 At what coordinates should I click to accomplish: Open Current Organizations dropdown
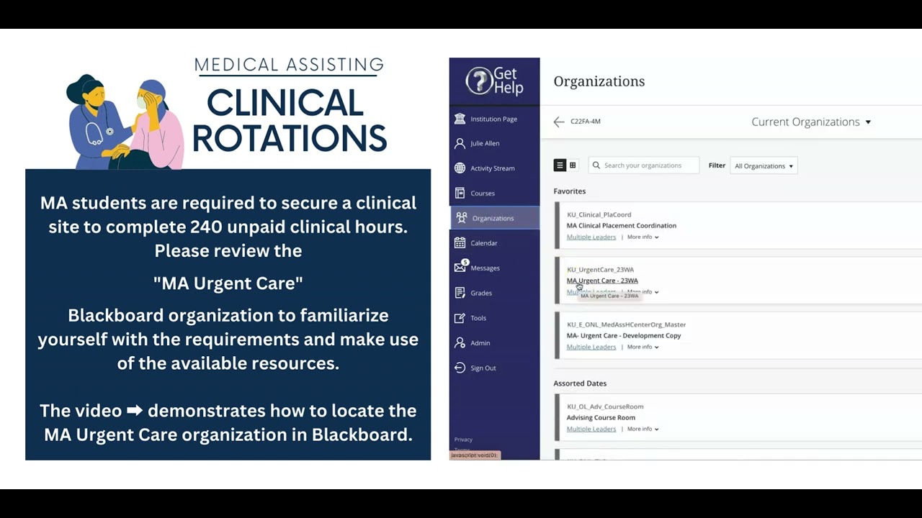tap(811, 122)
